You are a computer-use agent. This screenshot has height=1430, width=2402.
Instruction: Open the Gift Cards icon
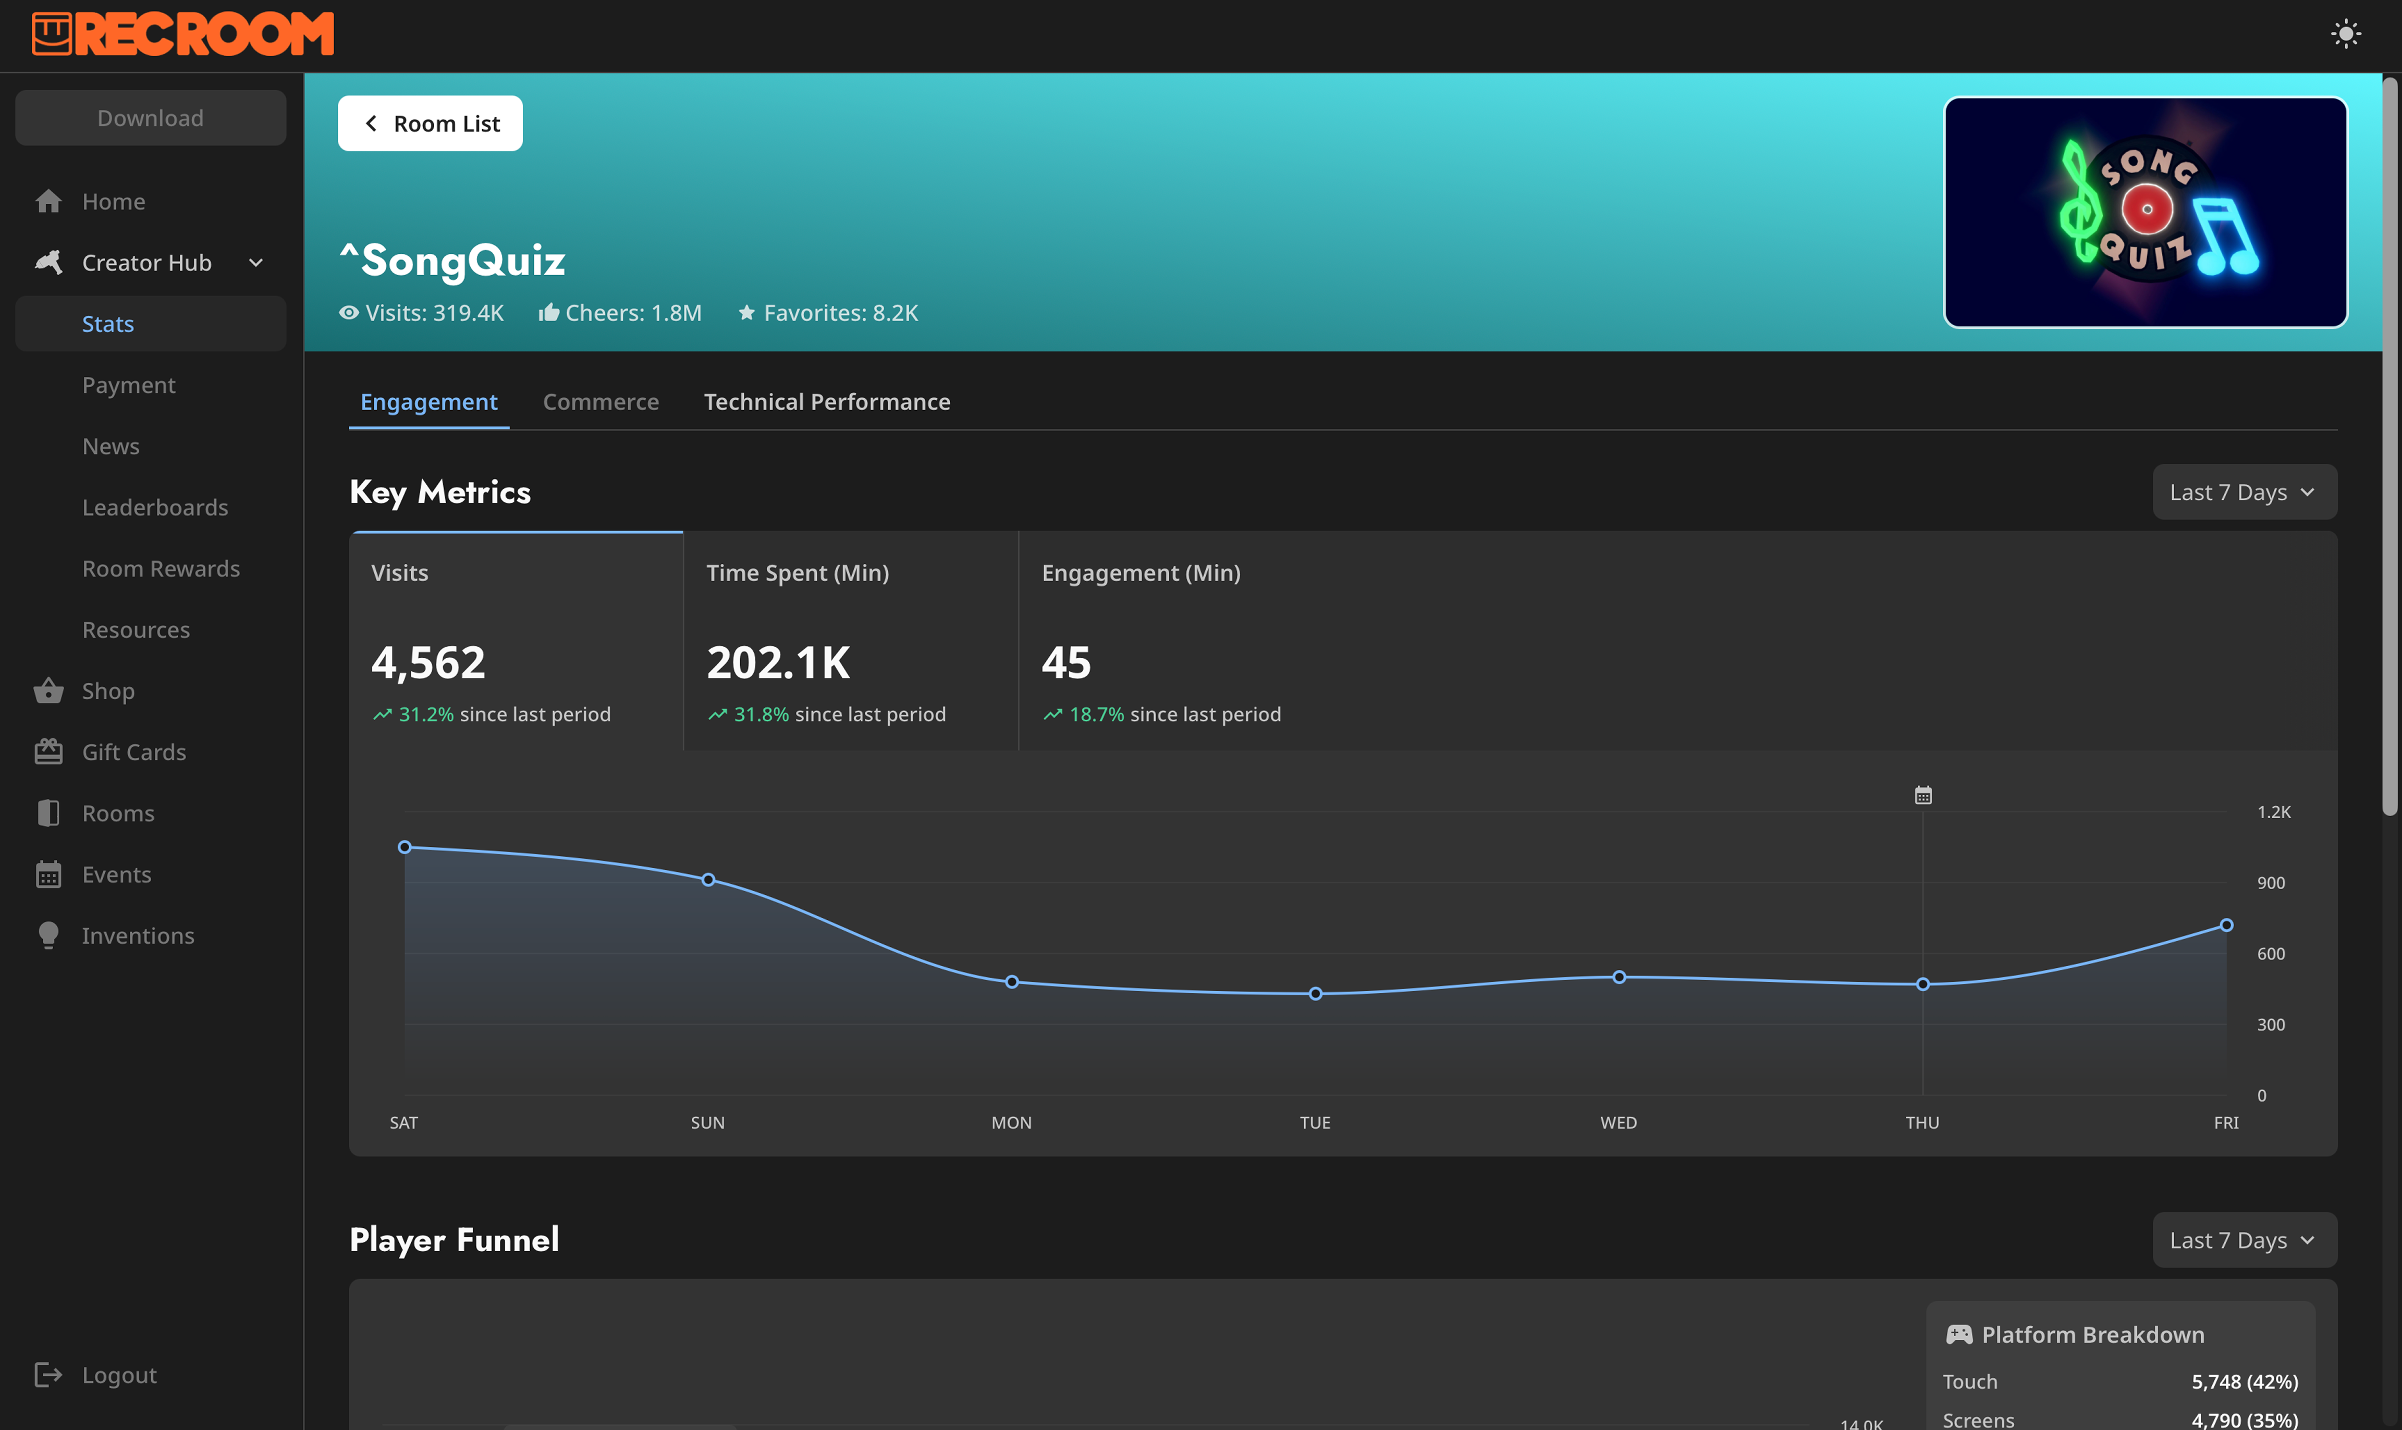[x=48, y=751]
